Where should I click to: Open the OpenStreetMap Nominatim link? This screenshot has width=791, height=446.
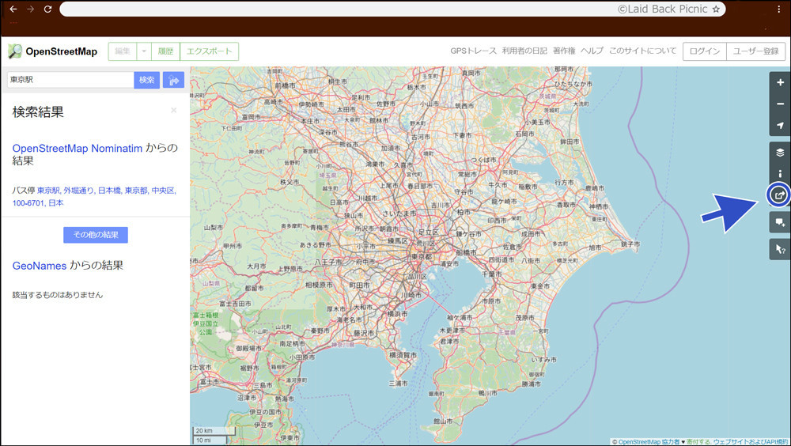coord(78,149)
